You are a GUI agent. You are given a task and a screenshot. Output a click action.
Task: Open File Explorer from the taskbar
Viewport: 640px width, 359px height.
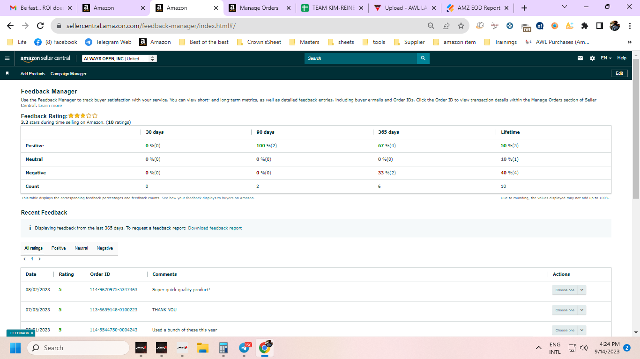[x=202, y=348]
